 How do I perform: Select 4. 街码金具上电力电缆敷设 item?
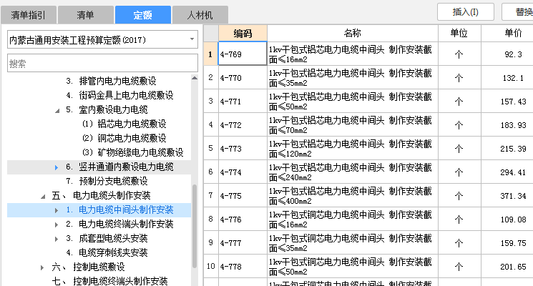pyautogui.click(x=119, y=95)
